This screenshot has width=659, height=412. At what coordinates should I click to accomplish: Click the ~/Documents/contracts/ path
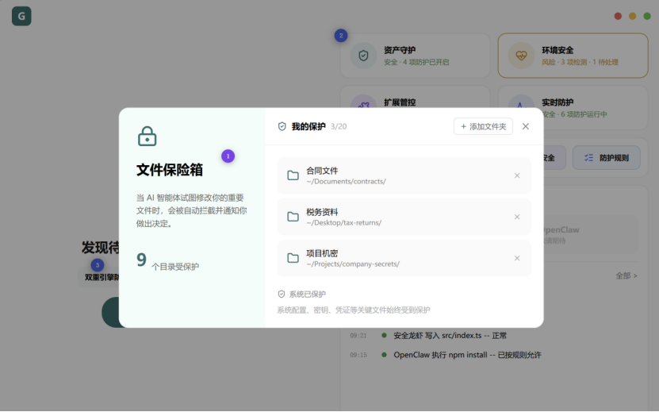click(346, 181)
